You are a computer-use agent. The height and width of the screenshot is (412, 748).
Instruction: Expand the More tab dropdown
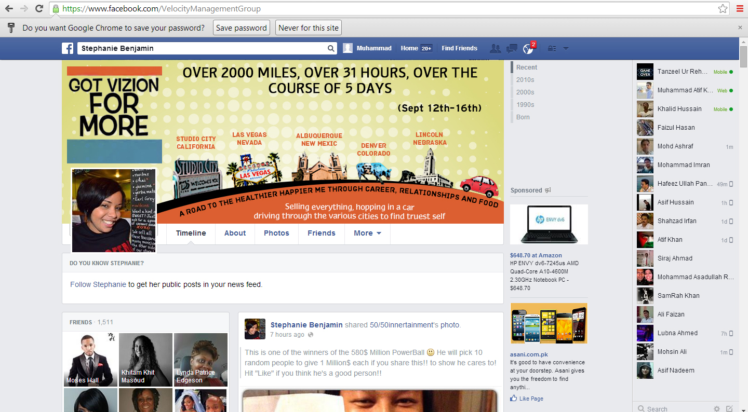point(367,233)
